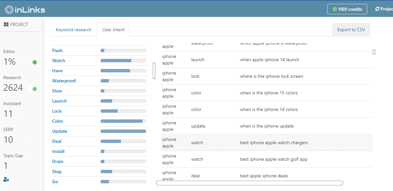Click the Color progress bar

[x=123, y=121]
